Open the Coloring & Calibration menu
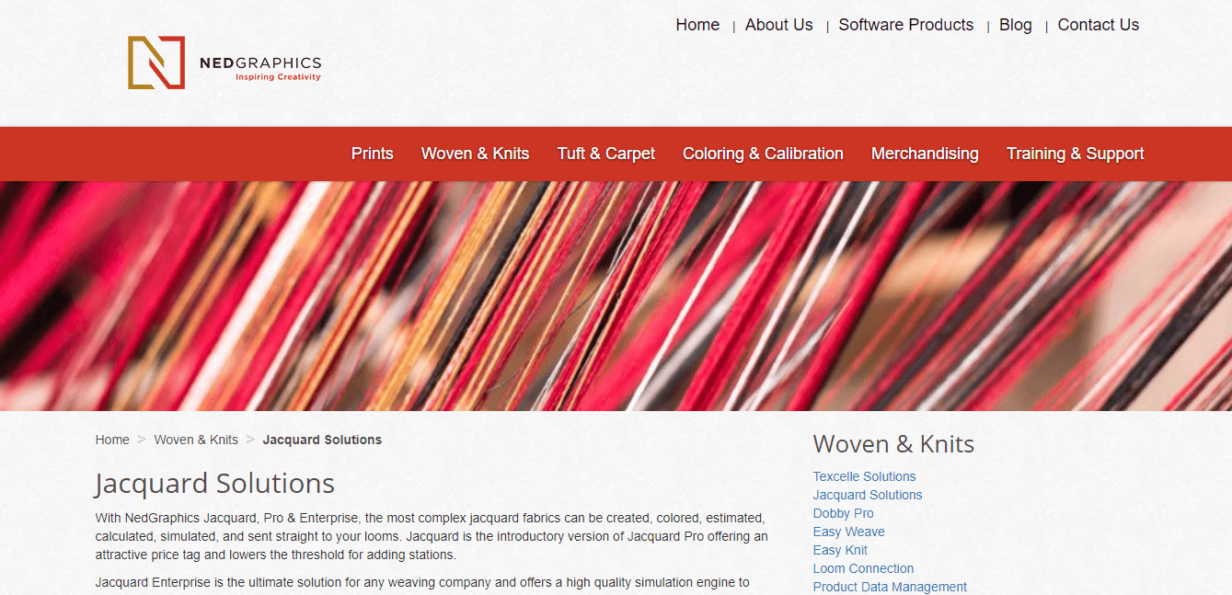The image size is (1232, 595). [x=763, y=154]
